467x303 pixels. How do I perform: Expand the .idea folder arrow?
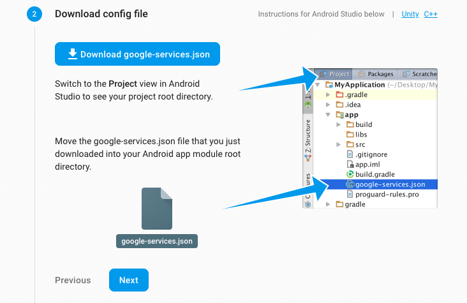tap(328, 105)
